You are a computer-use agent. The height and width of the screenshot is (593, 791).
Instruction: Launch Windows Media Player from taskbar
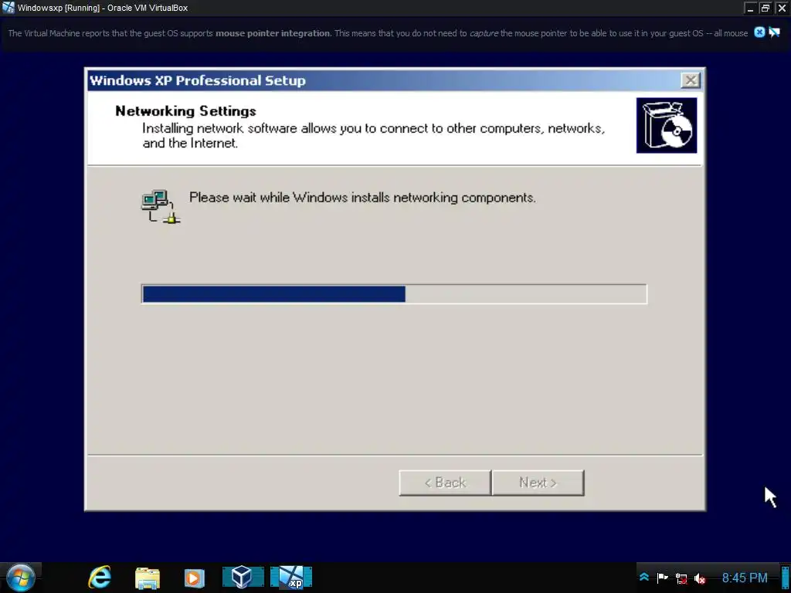pos(194,578)
